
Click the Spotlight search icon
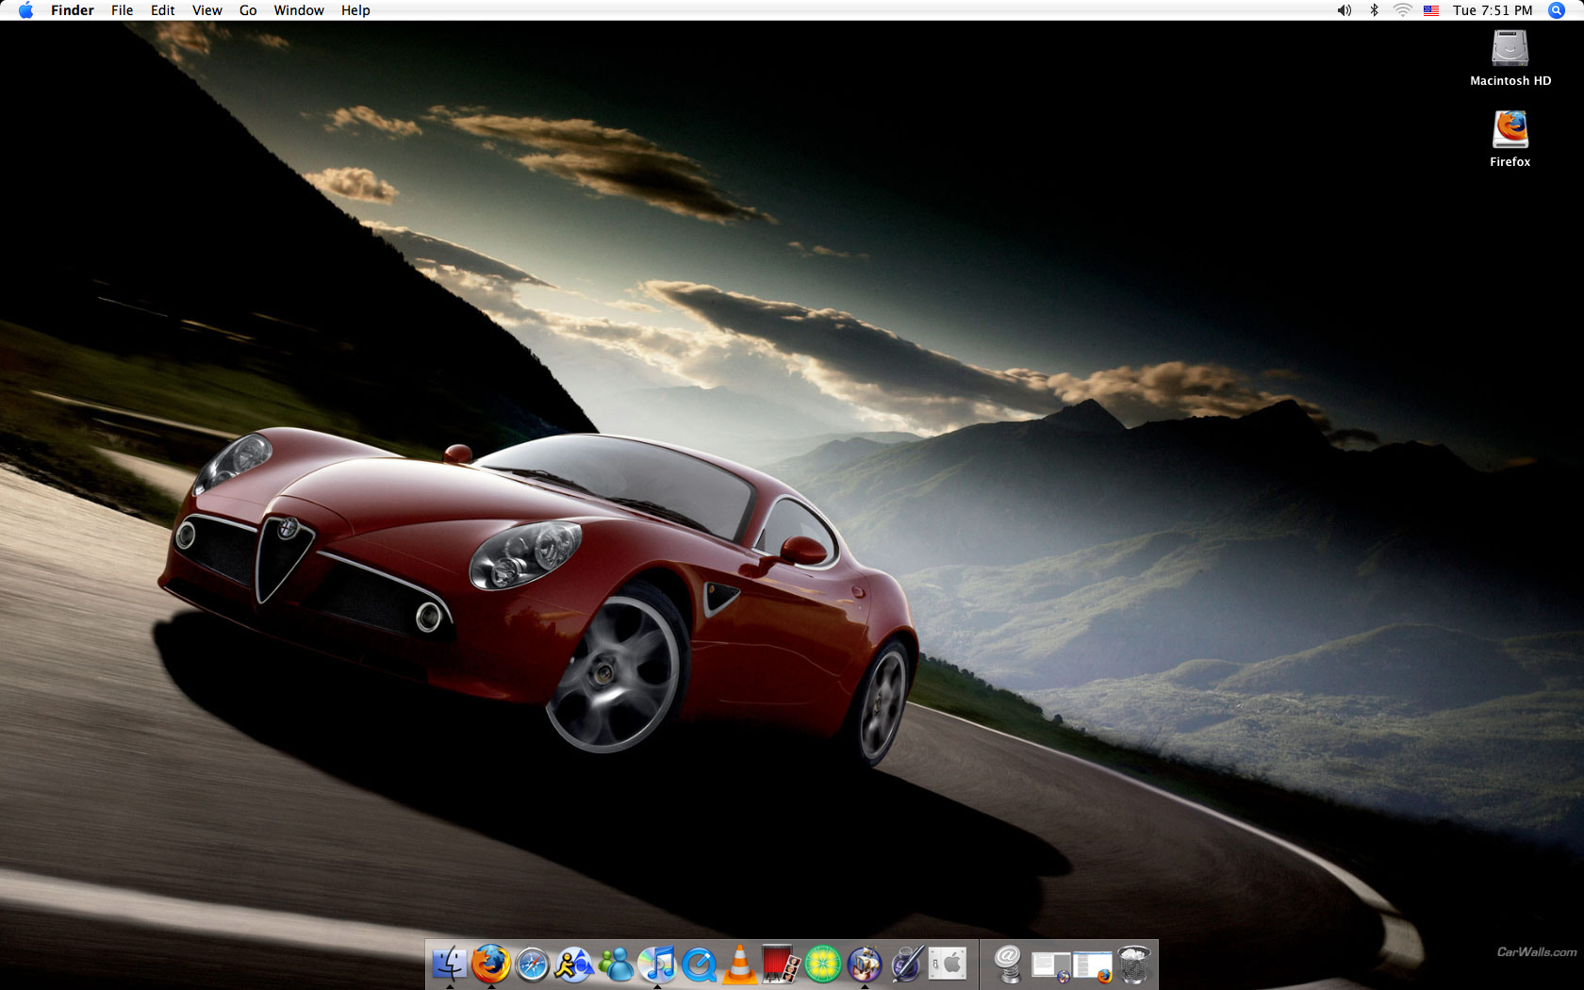1557,10
